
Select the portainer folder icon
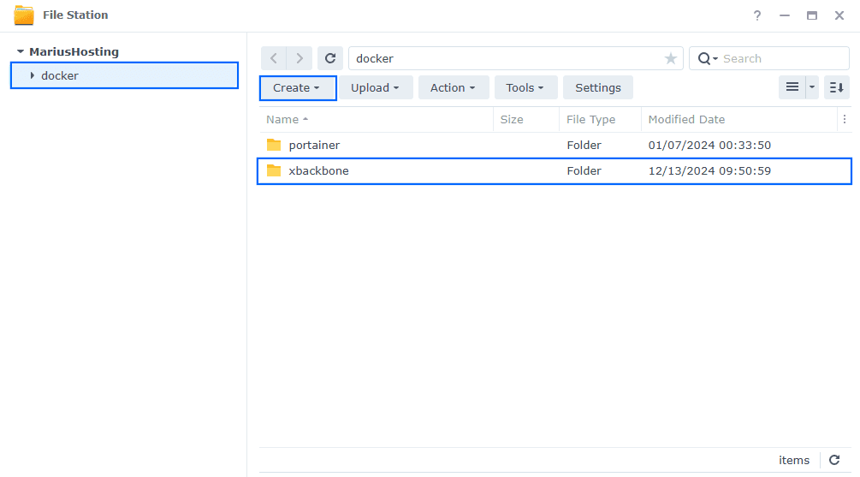click(274, 145)
